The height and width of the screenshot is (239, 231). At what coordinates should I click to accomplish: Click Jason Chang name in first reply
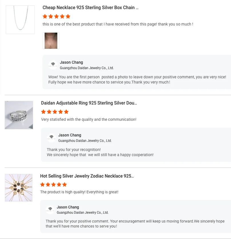(71, 62)
